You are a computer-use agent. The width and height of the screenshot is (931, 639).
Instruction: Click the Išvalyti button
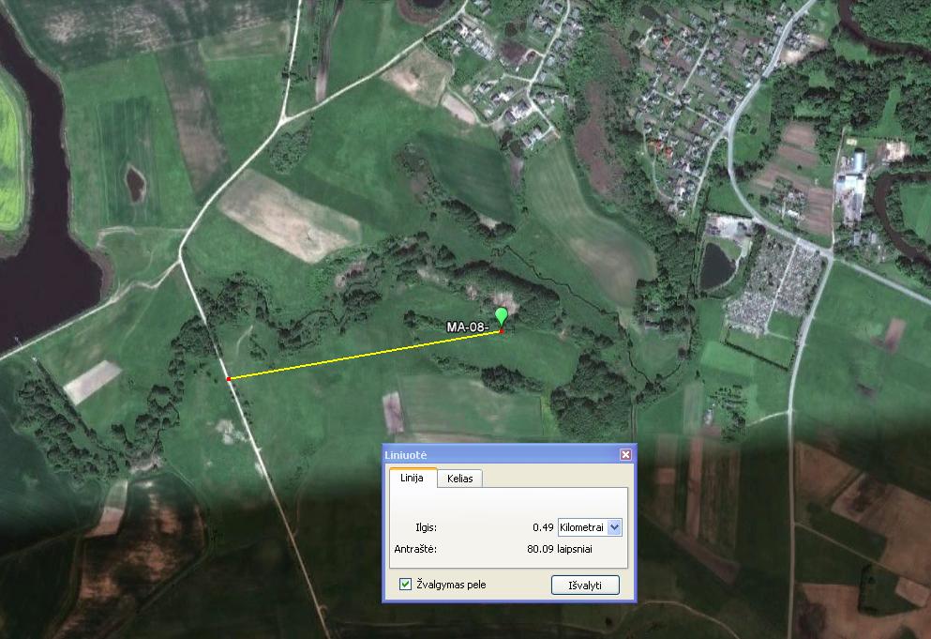[585, 585]
